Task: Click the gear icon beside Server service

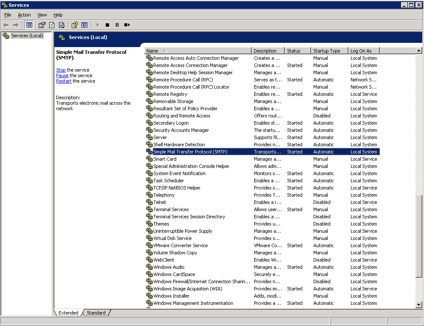Action: click(x=149, y=137)
